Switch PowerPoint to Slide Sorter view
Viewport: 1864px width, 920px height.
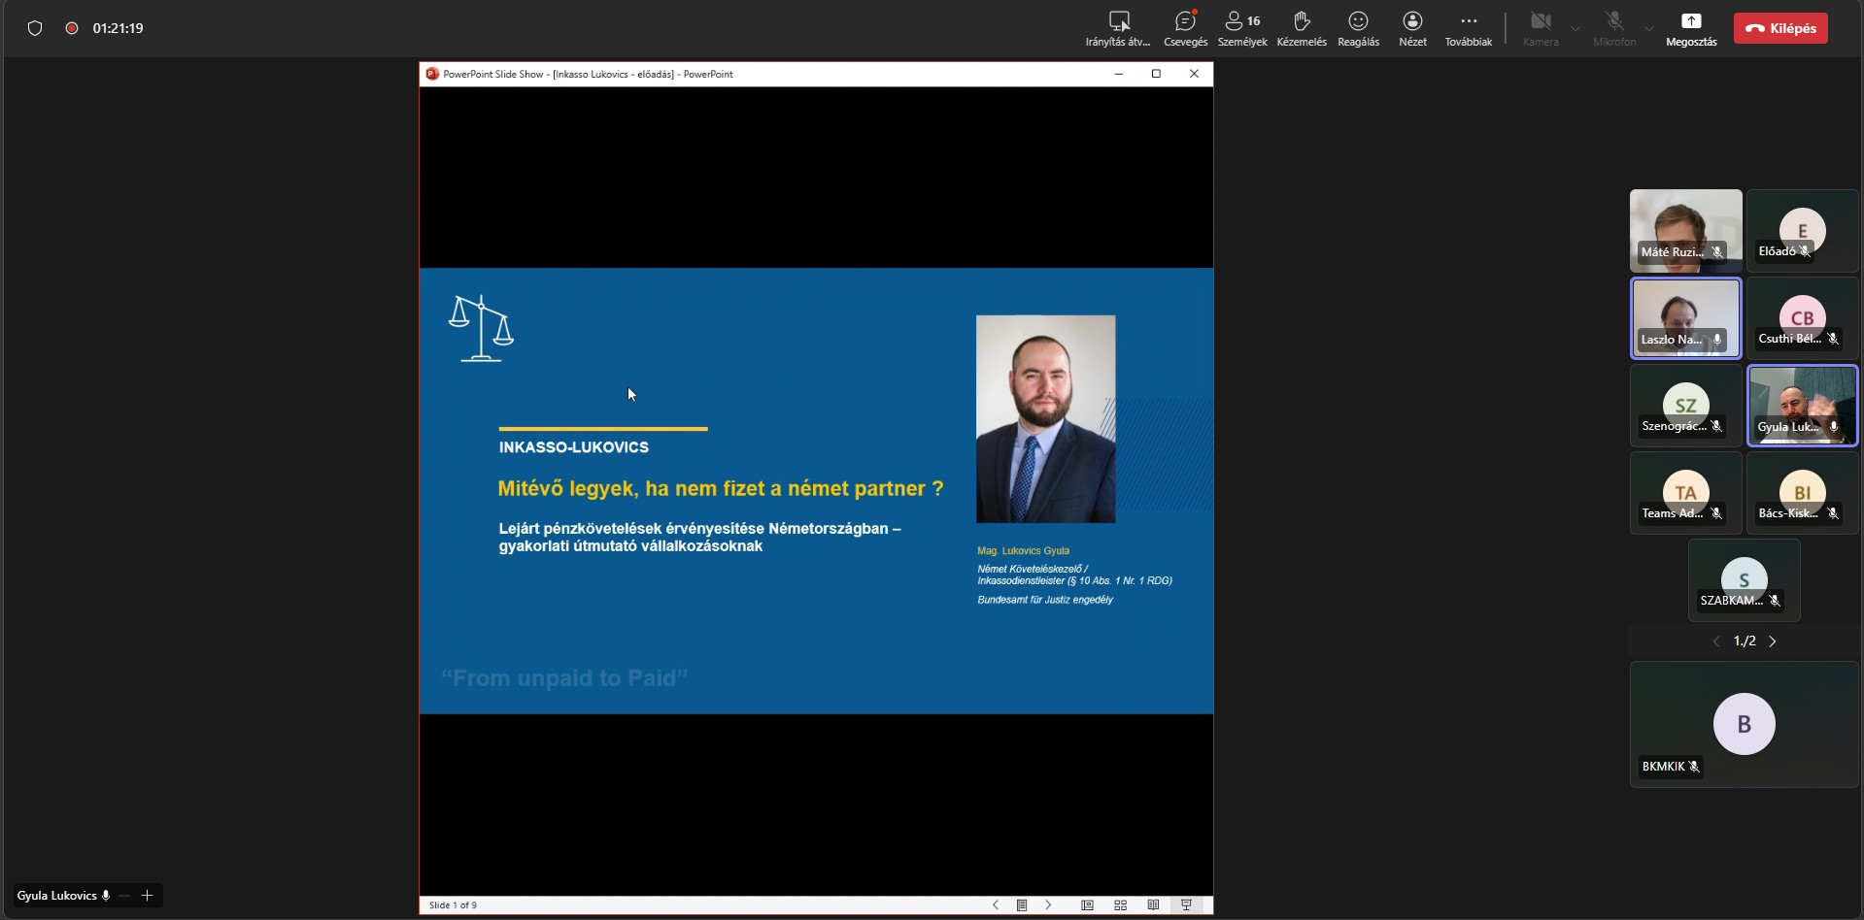pos(1120,905)
